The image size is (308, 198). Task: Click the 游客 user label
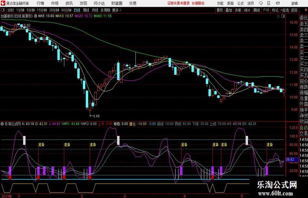coord(294,3)
